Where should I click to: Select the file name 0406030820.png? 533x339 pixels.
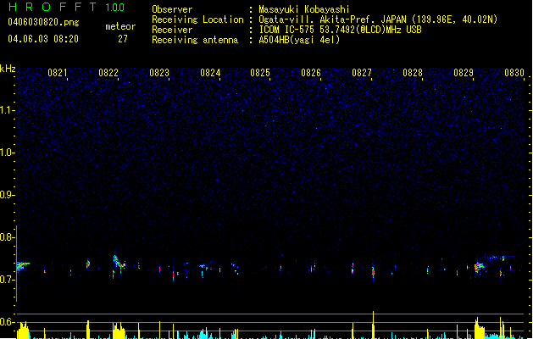[43, 22]
